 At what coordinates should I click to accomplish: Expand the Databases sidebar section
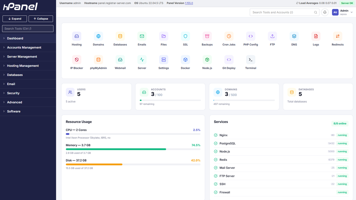point(28,75)
